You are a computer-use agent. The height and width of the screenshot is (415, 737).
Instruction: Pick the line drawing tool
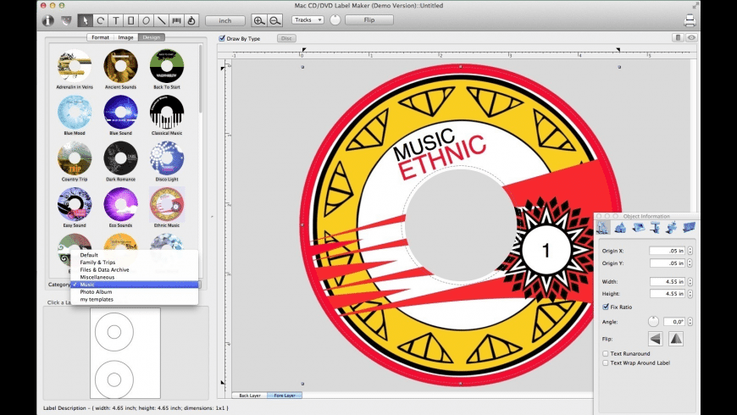[161, 20]
